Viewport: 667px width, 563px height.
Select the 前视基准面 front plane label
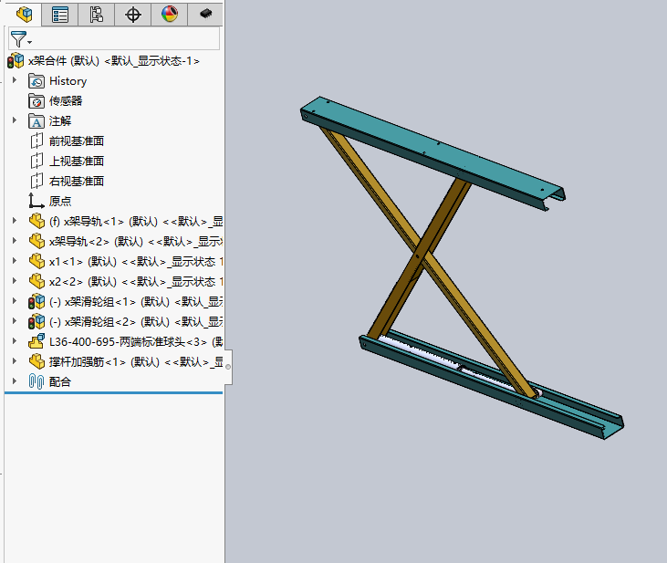[77, 141]
